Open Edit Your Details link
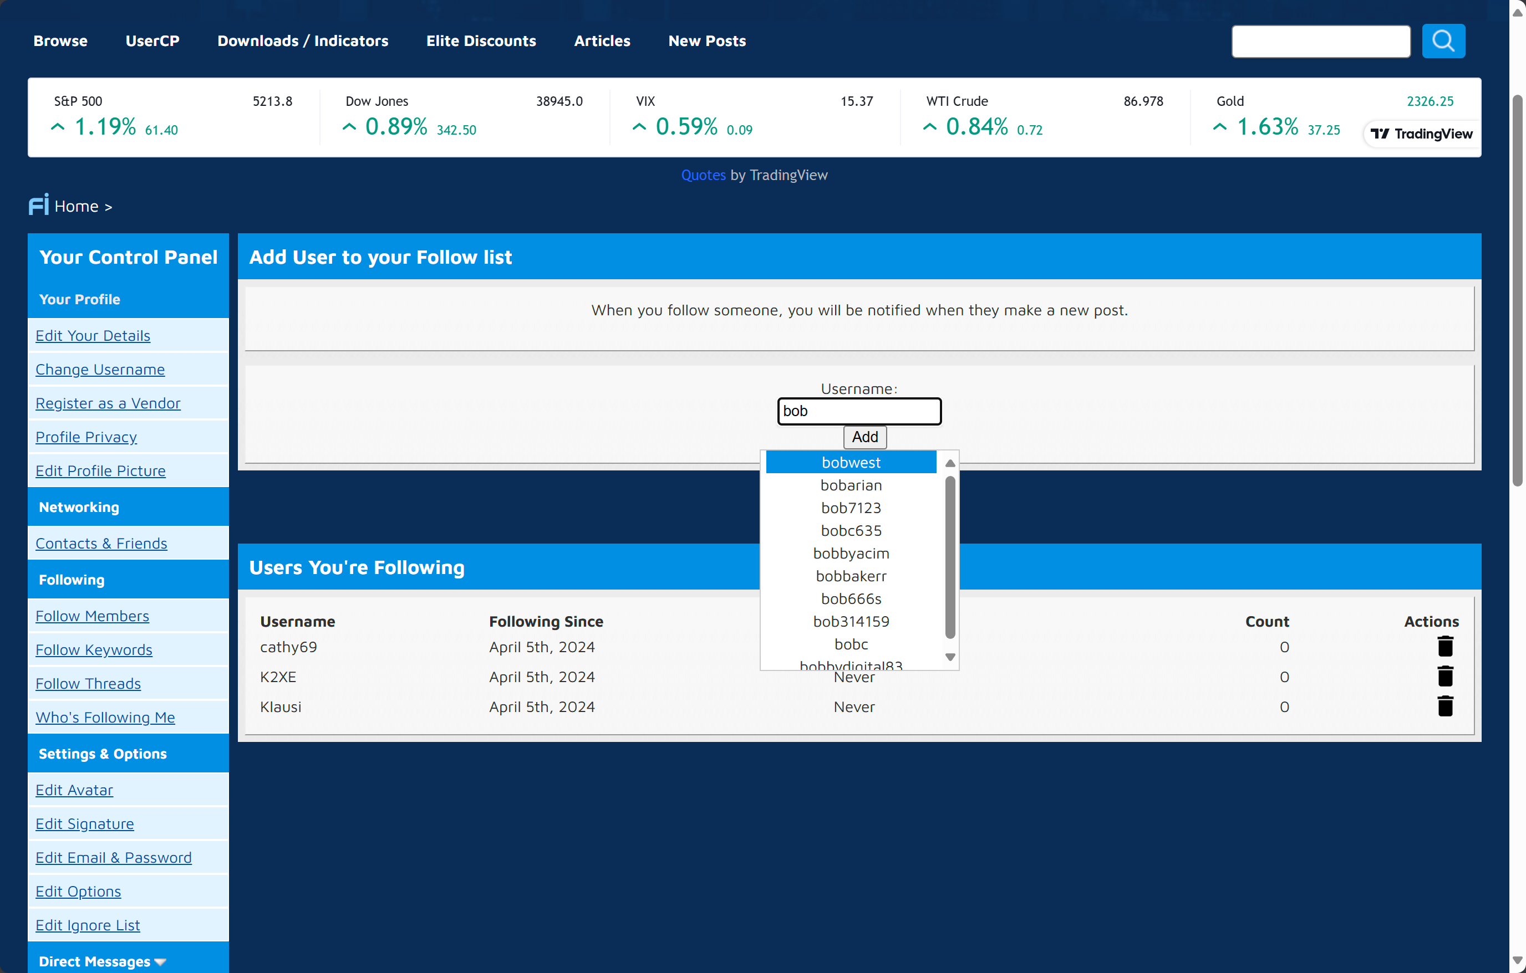Screen dimensions: 1526x973 (93, 335)
